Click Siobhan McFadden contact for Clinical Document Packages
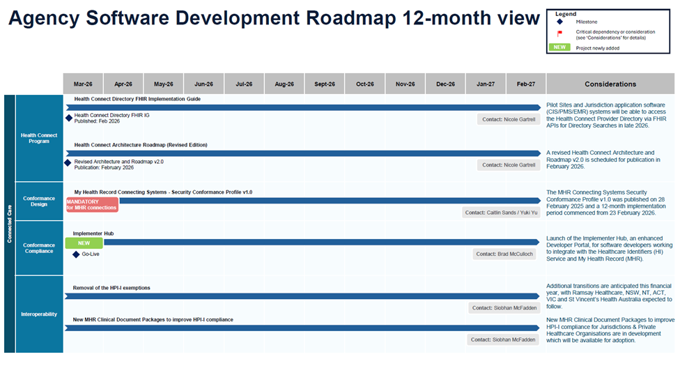Viewport: 680px width, 382px height. (503, 339)
